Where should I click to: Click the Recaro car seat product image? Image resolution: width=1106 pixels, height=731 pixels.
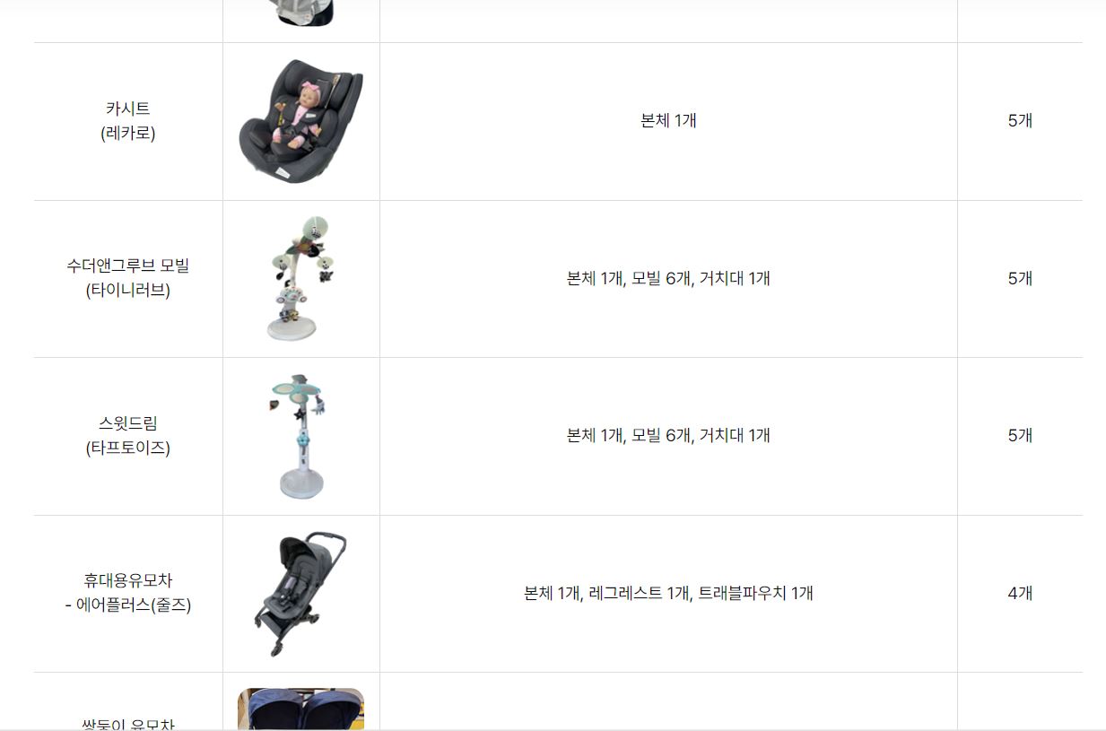pyautogui.click(x=300, y=121)
